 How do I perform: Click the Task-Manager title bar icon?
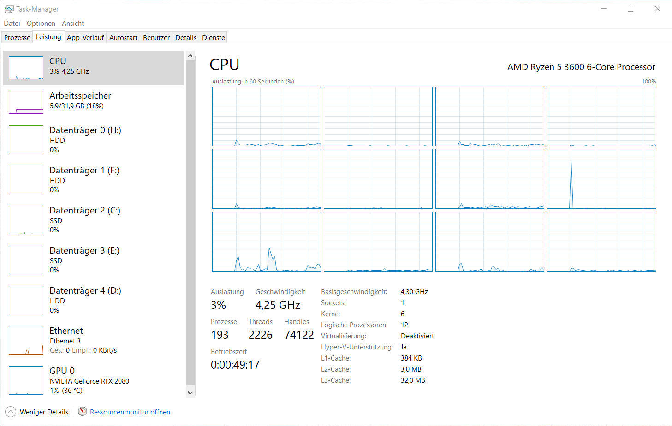pos(9,9)
